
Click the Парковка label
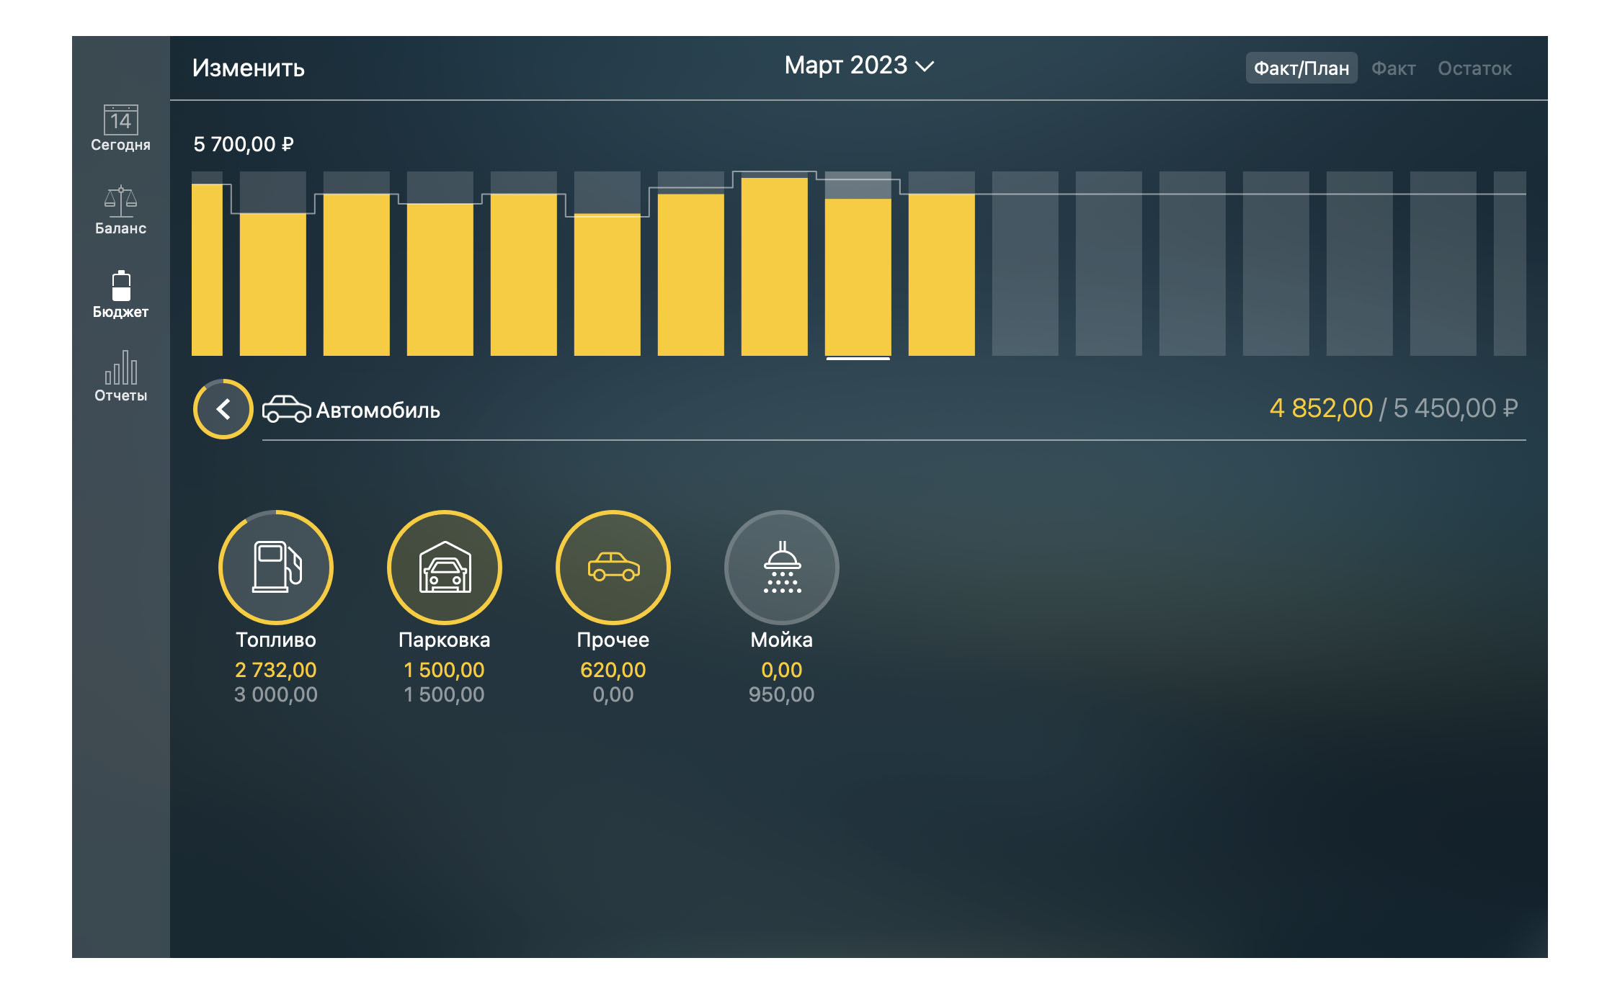445,640
